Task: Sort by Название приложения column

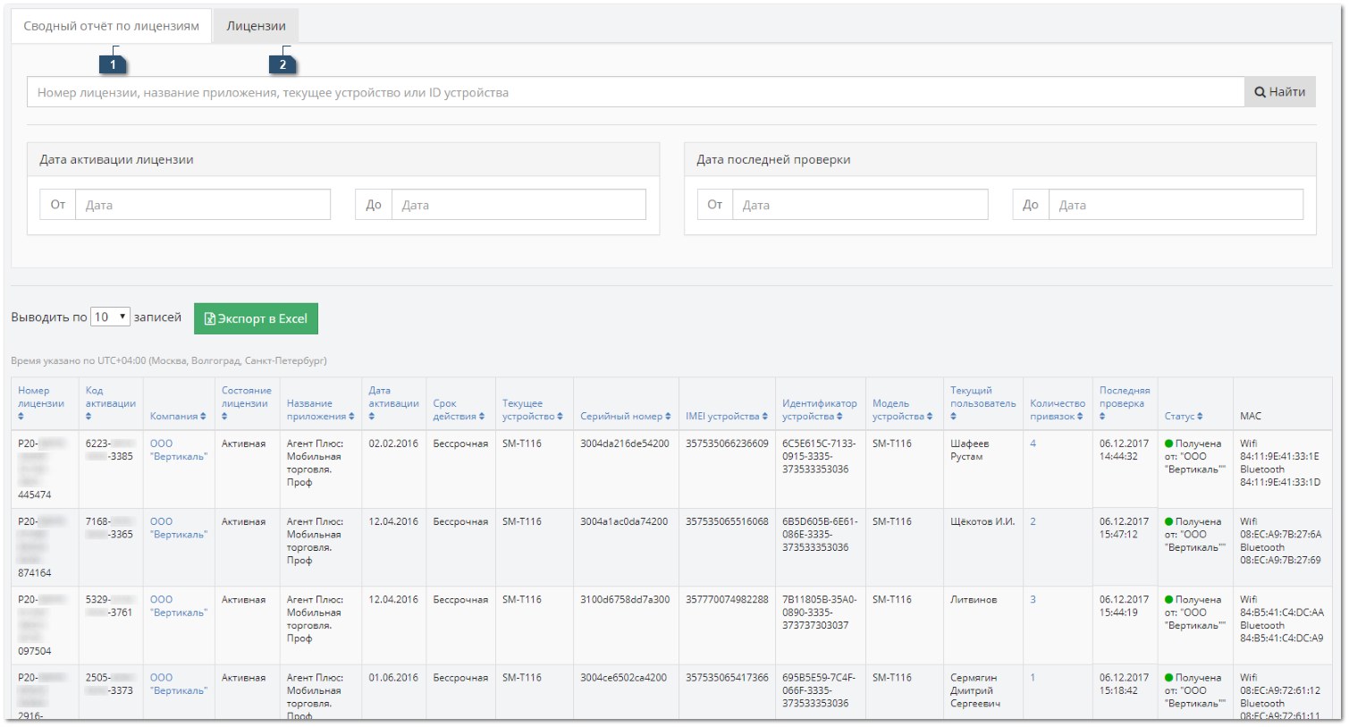Action: click(320, 410)
